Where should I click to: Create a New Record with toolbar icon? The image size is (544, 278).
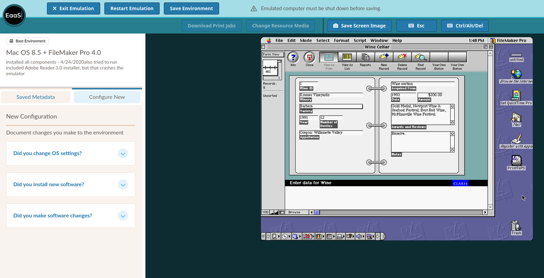pyautogui.click(x=384, y=57)
